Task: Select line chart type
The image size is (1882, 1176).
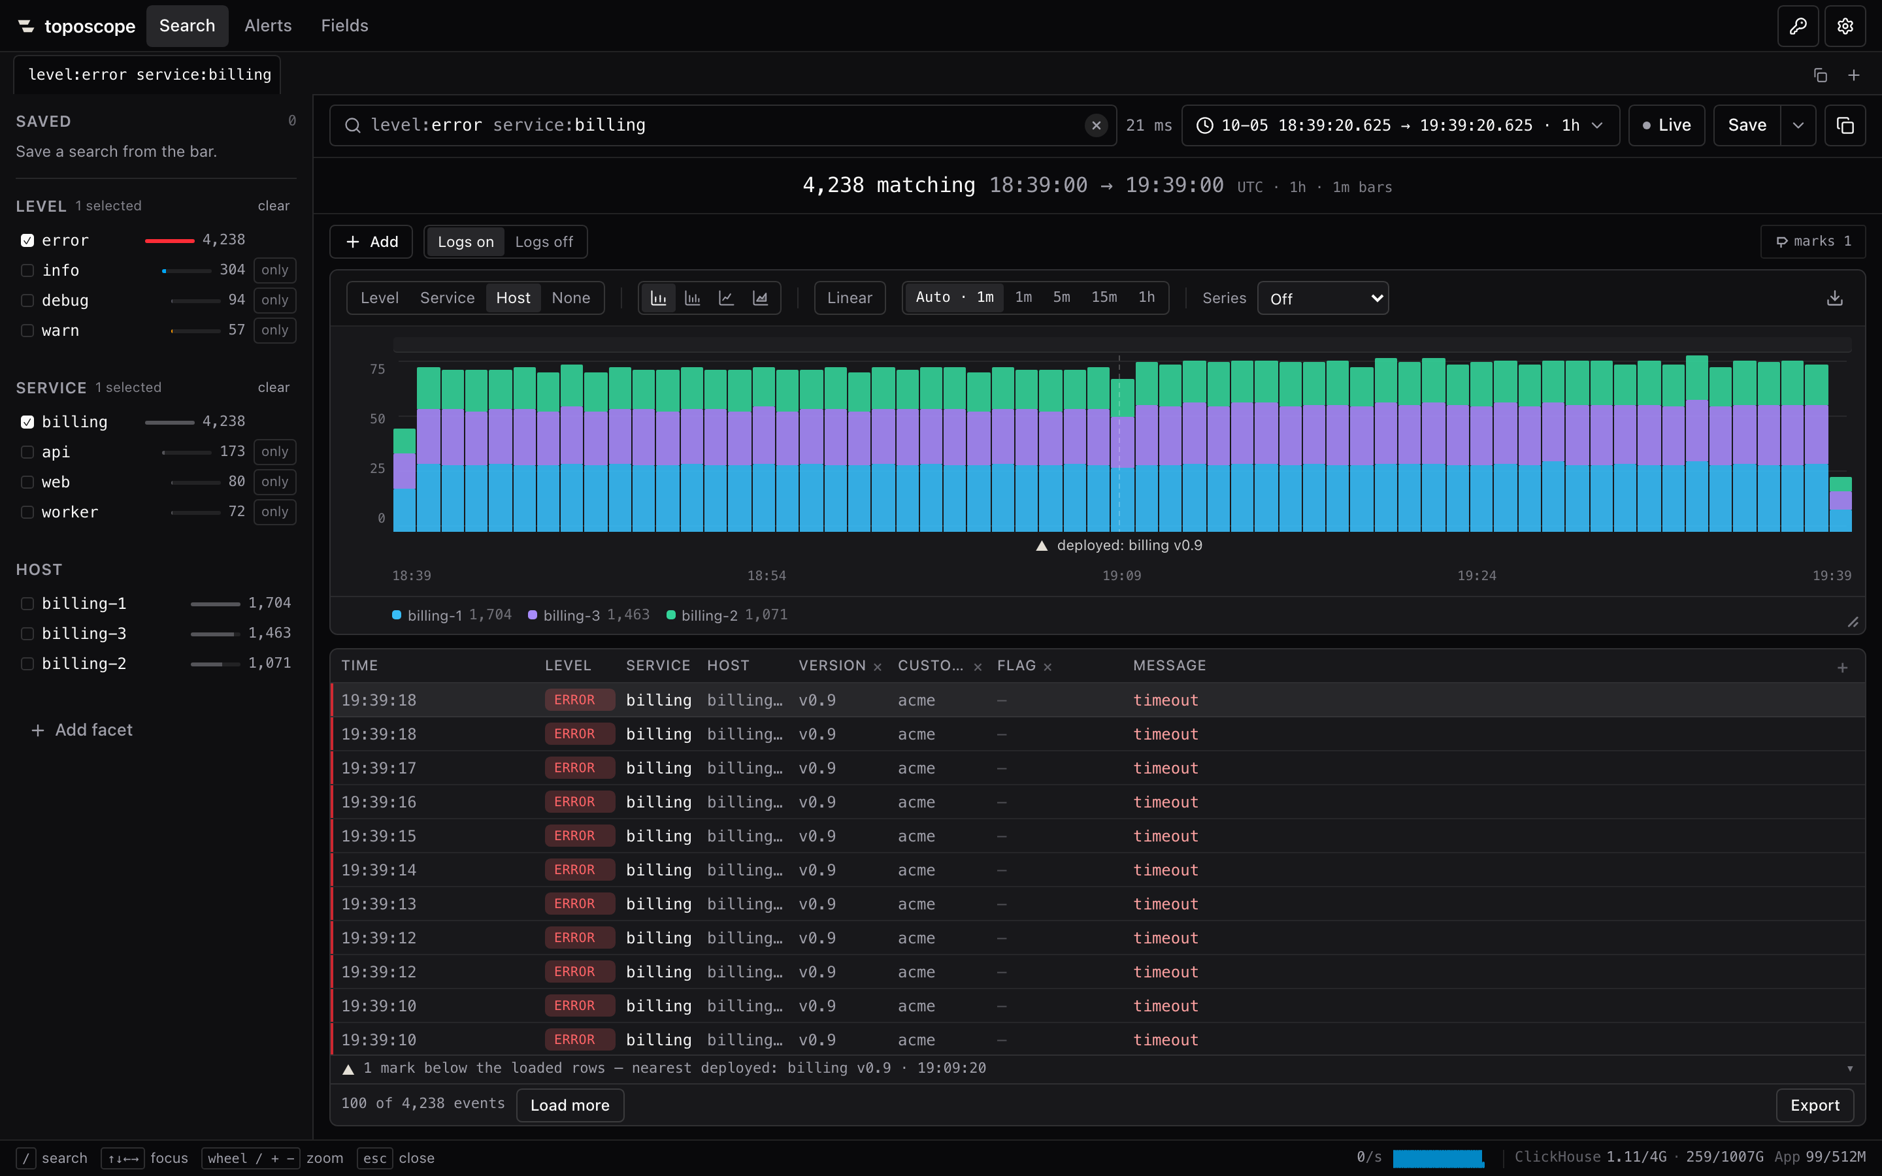Action: click(727, 298)
